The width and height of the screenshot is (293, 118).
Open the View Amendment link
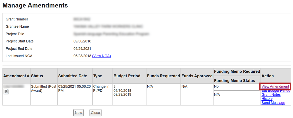click(x=275, y=87)
